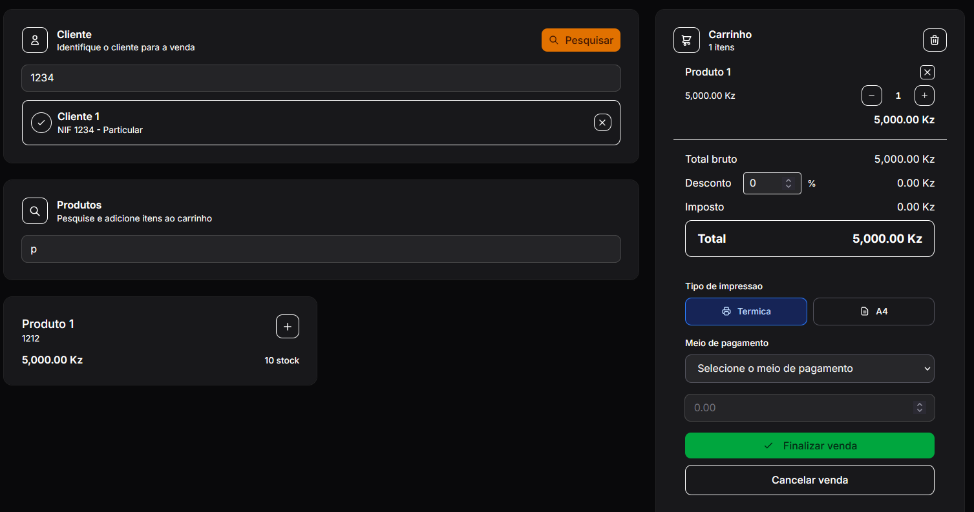
Task: Click the Imposto label
Action: tap(704, 207)
